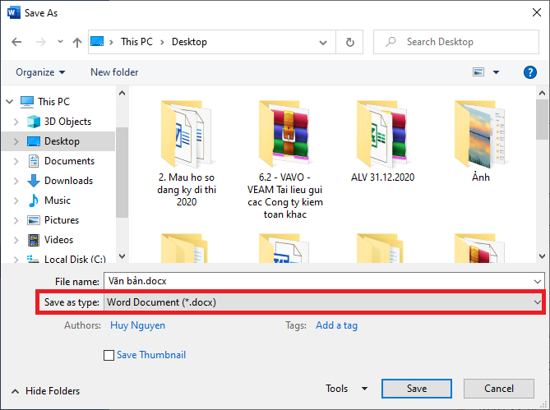Click Desktop in the address breadcrumb

tap(189, 42)
